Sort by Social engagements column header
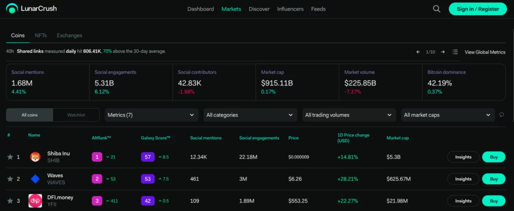The image size is (514, 211). click(259, 138)
